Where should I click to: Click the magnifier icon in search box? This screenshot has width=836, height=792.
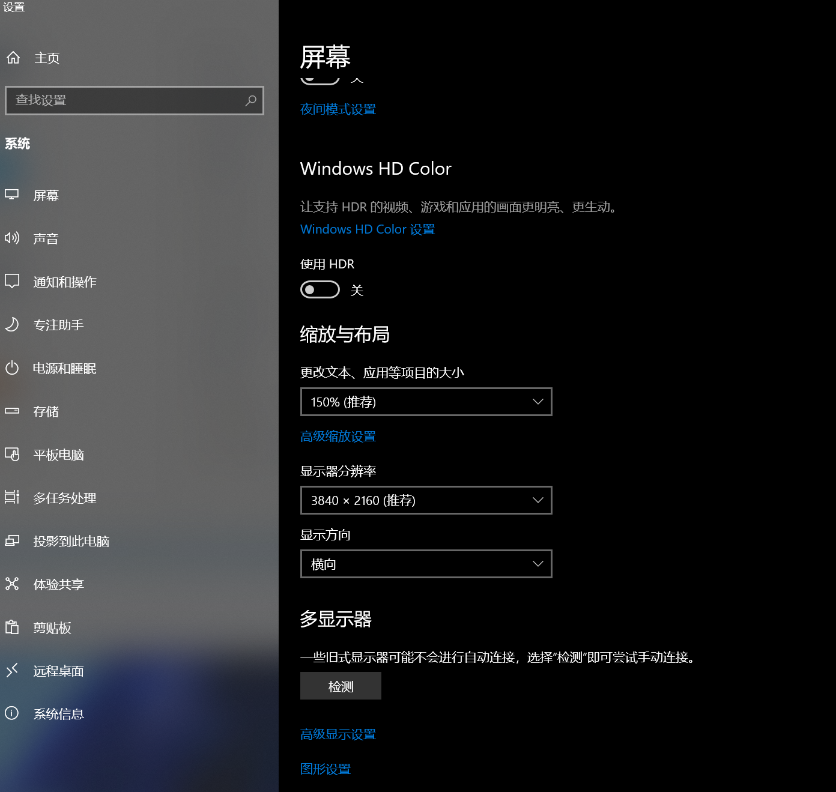pos(250,100)
